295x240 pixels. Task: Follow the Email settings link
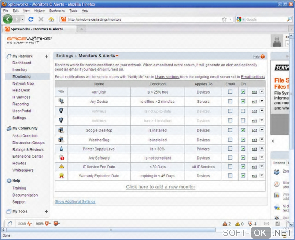pyautogui.click(x=253, y=77)
